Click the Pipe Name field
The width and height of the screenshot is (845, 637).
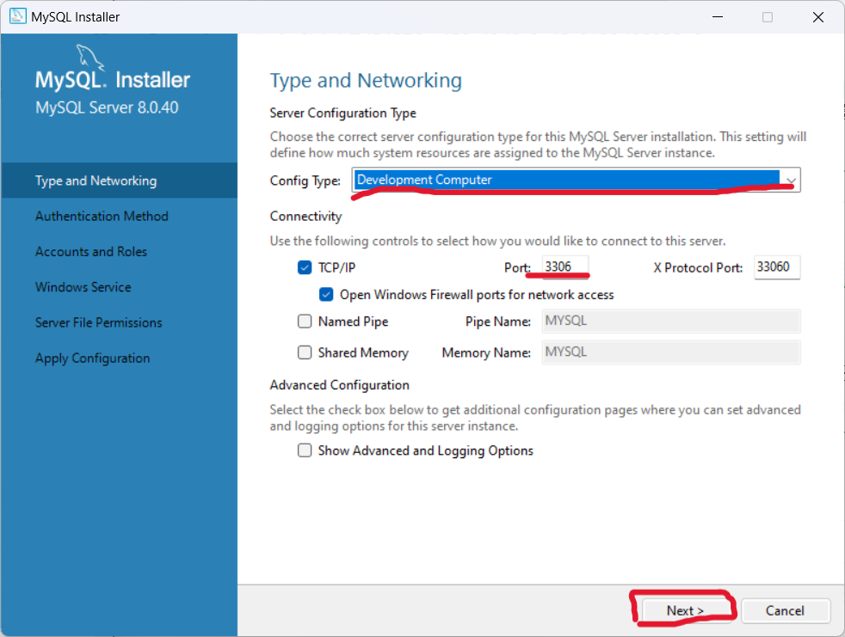[x=671, y=321]
